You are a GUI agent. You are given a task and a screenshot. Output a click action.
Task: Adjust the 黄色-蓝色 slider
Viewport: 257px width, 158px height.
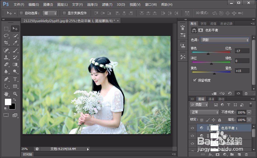(x=214, y=73)
